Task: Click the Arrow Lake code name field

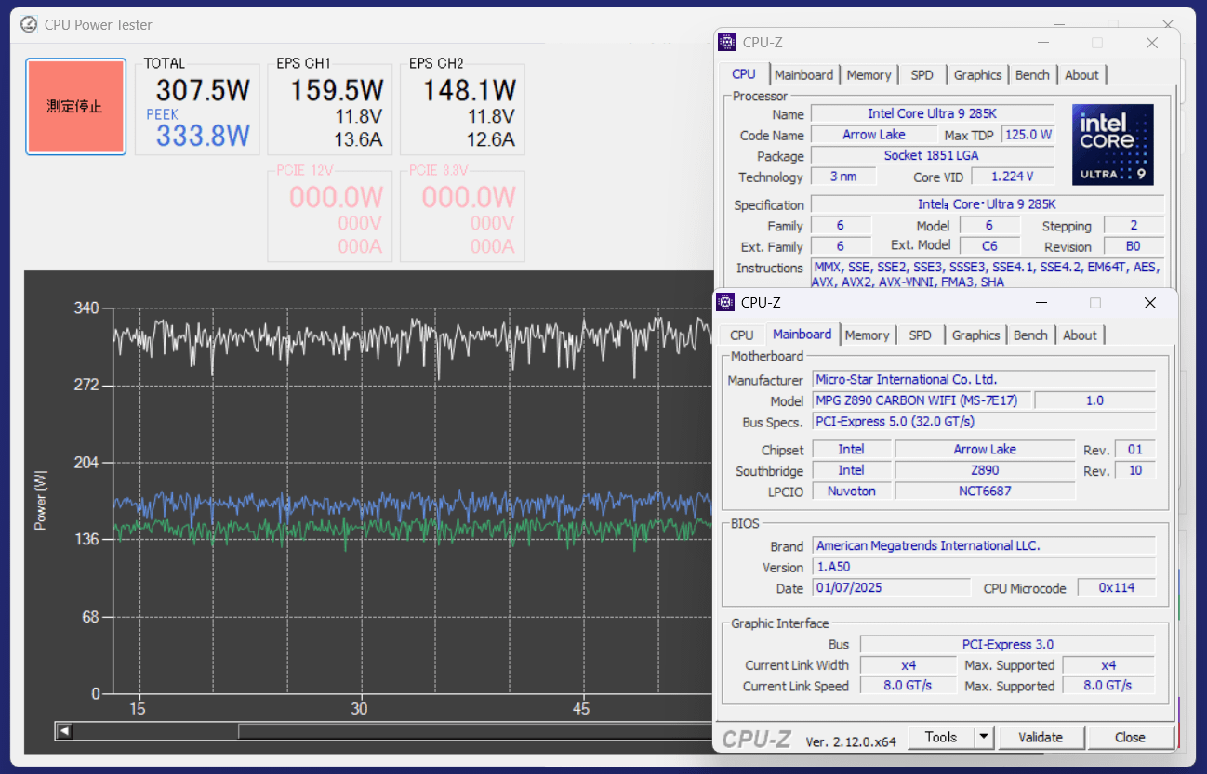Action: (873, 135)
